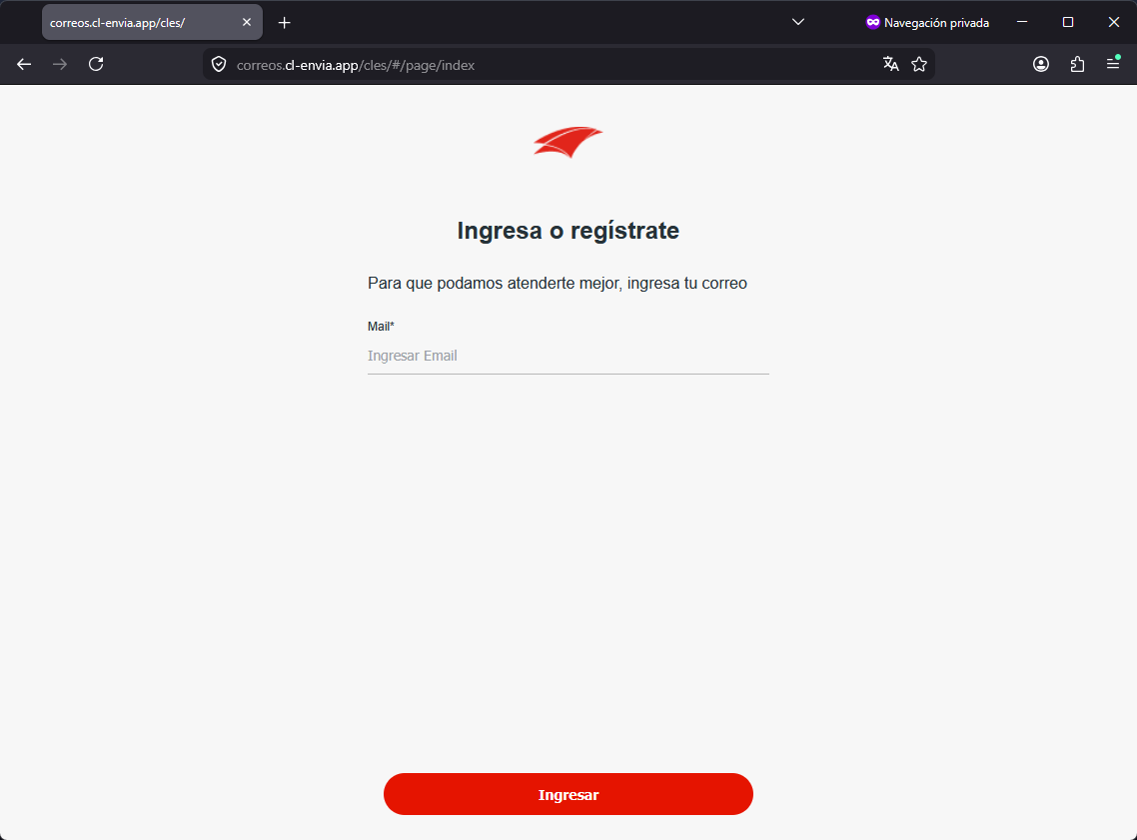Close the browser window

(x=1114, y=22)
